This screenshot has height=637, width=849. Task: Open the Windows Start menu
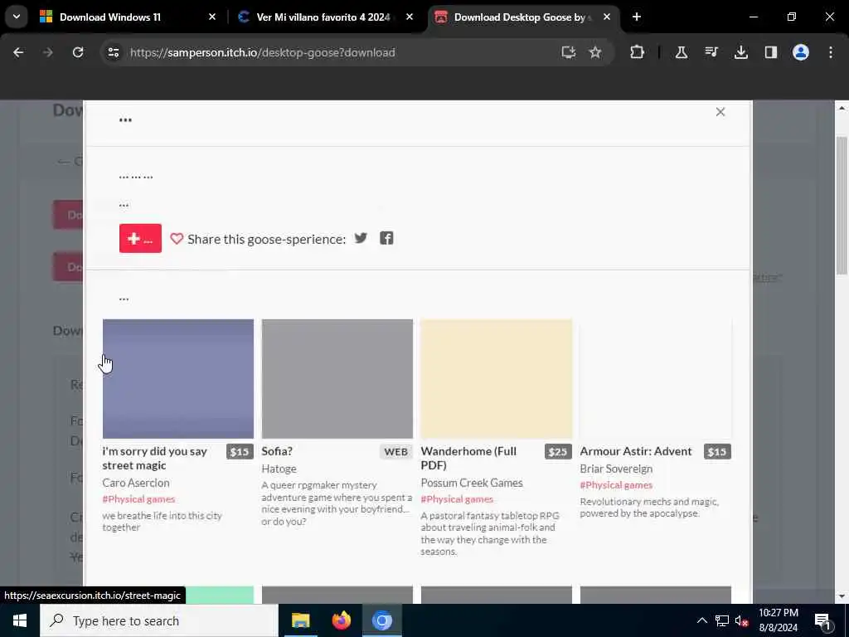[20, 620]
